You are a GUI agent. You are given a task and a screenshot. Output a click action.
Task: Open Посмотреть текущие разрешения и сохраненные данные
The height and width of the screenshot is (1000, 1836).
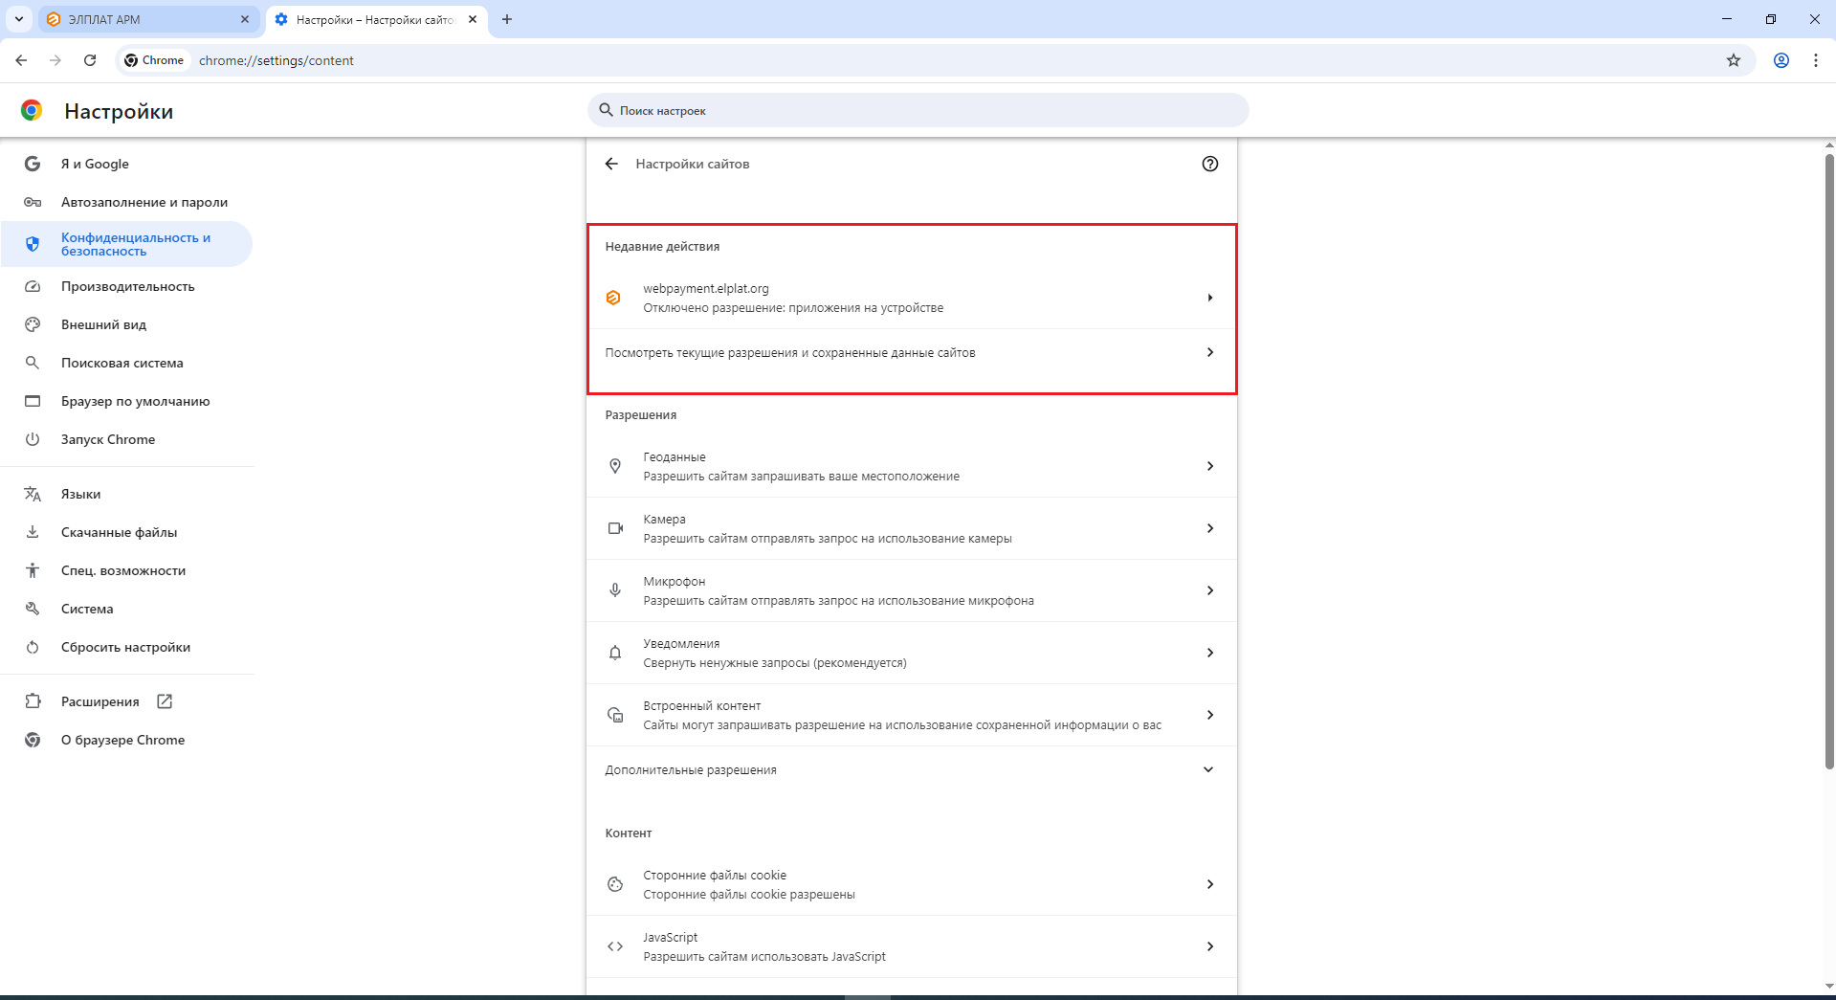click(912, 353)
